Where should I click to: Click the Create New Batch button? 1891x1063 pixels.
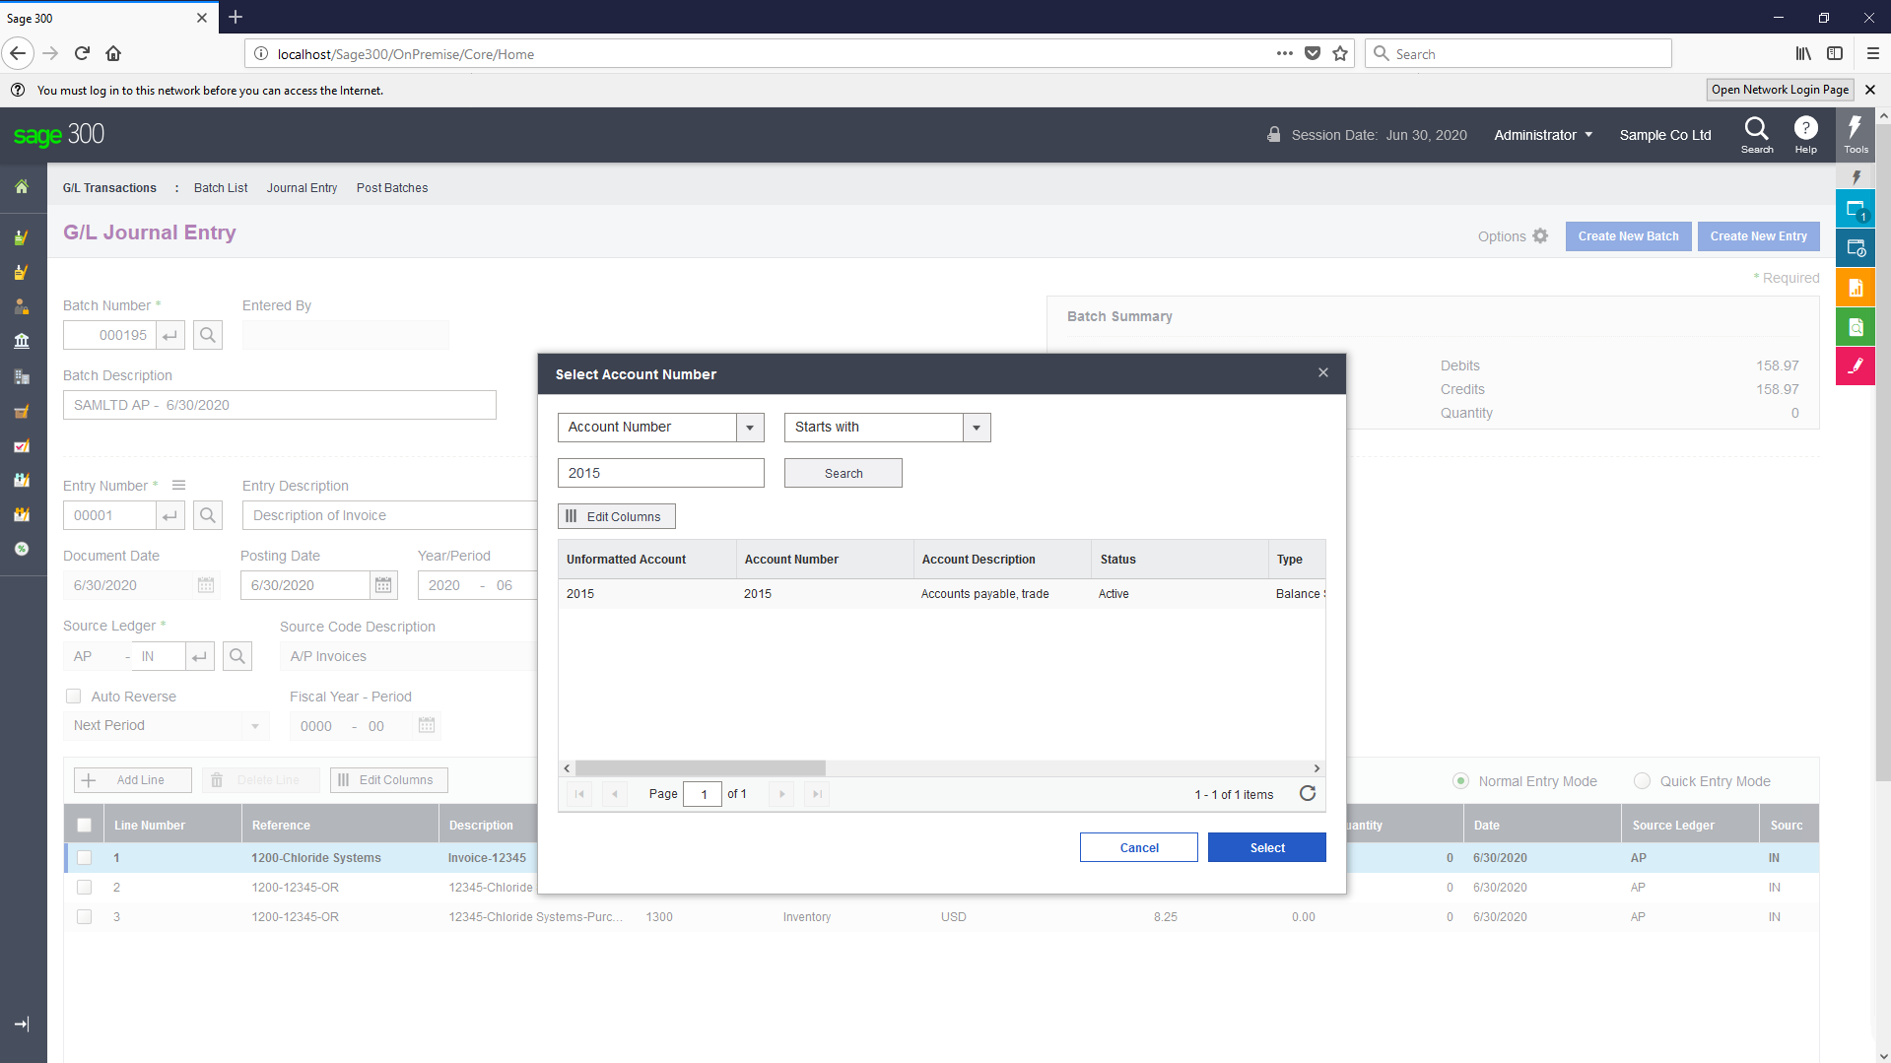point(1628,236)
